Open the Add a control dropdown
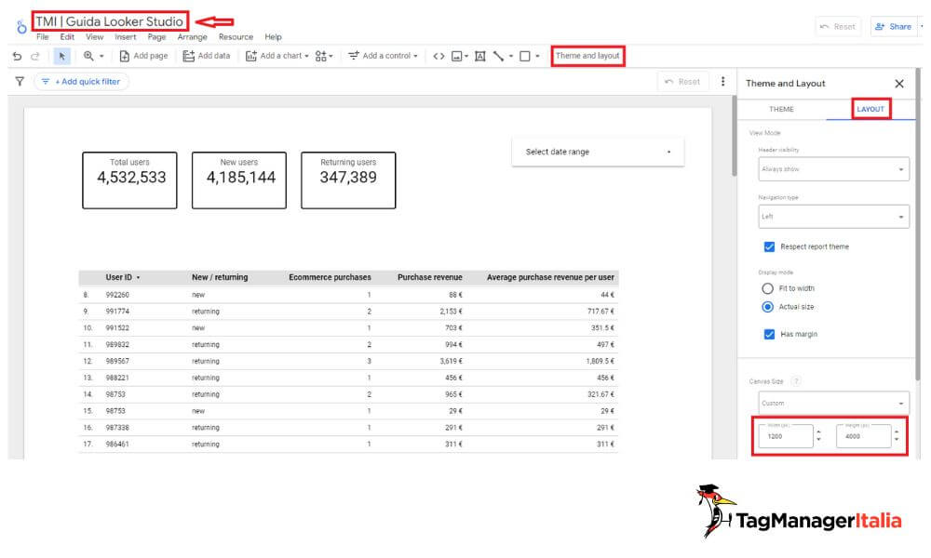The width and height of the screenshot is (931, 558). pyautogui.click(x=383, y=56)
